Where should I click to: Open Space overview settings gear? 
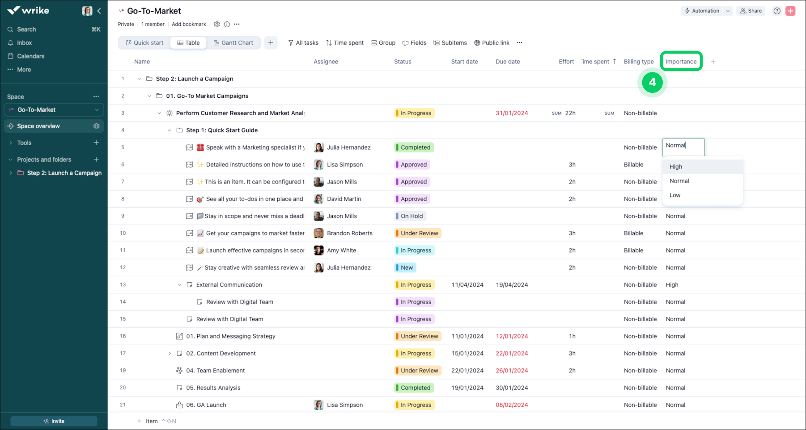click(96, 126)
